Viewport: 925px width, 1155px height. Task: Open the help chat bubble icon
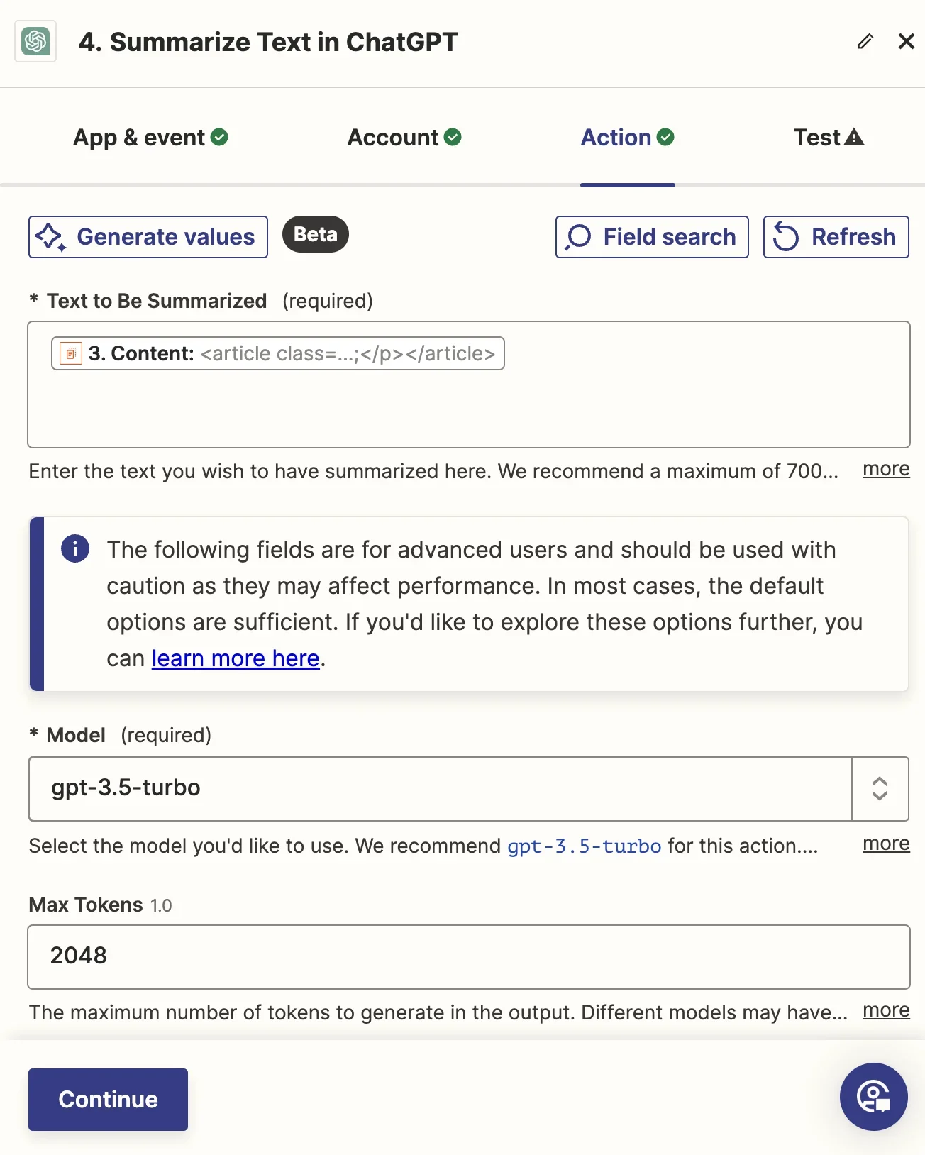[x=874, y=1097]
